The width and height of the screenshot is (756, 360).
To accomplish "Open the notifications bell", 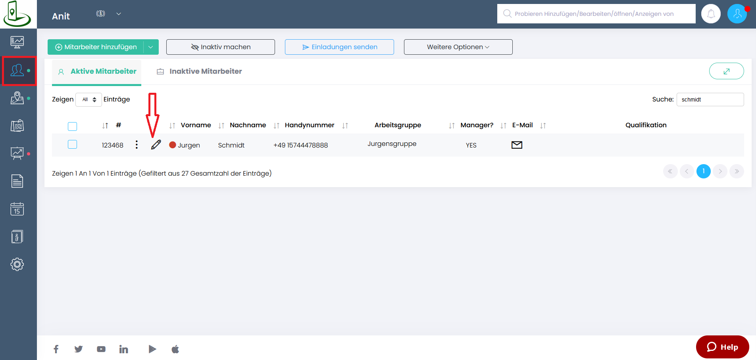I will pyautogui.click(x=711, y=14).
